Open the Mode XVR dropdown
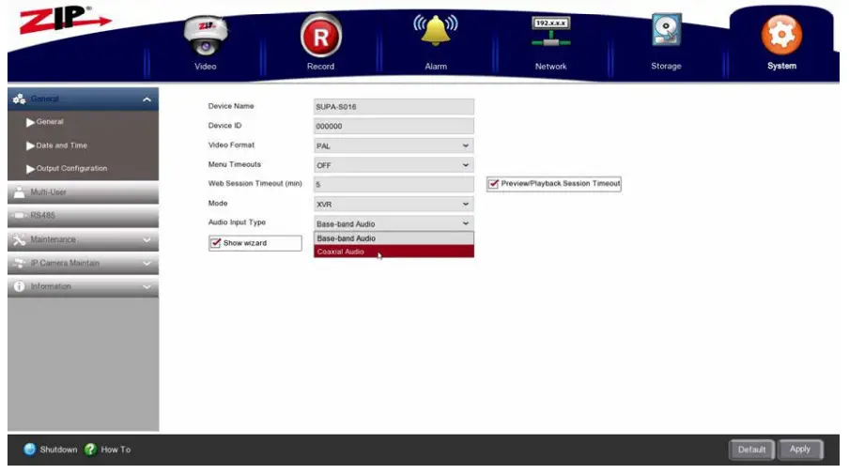The image size is (849, 474). [394, 204]
